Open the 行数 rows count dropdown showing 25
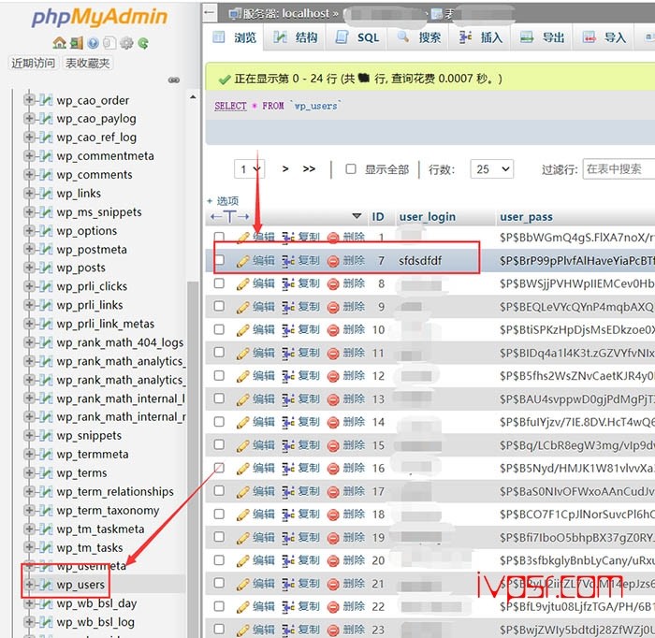Viewport: 655px width, 638px height. click(491, 169)
